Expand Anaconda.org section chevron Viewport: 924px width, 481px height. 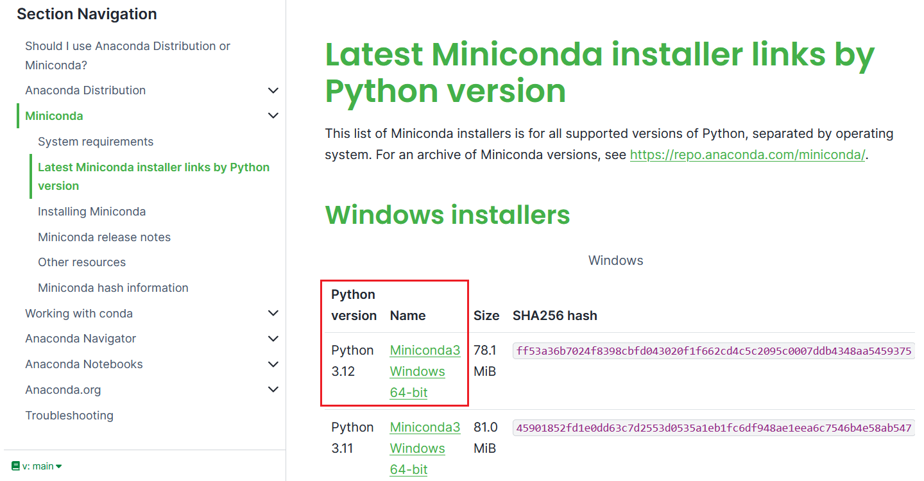[273, 390]
